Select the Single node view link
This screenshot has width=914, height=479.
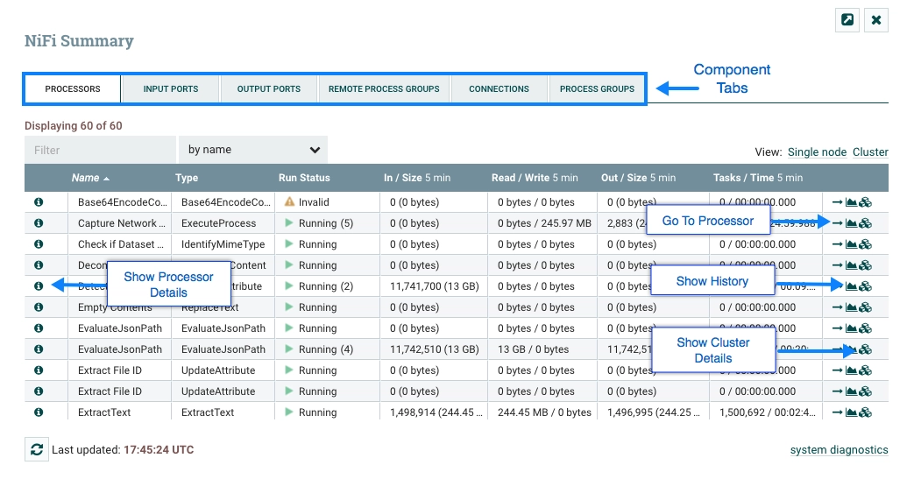pos(817,152)
